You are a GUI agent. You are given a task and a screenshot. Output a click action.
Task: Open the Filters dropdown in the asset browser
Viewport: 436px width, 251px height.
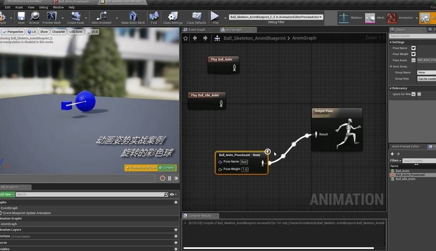click(395, 161)
